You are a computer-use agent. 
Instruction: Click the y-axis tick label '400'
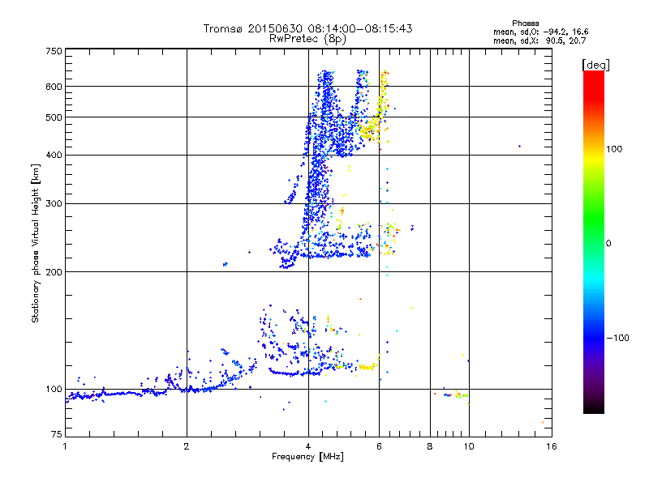(x=54, y=156)
